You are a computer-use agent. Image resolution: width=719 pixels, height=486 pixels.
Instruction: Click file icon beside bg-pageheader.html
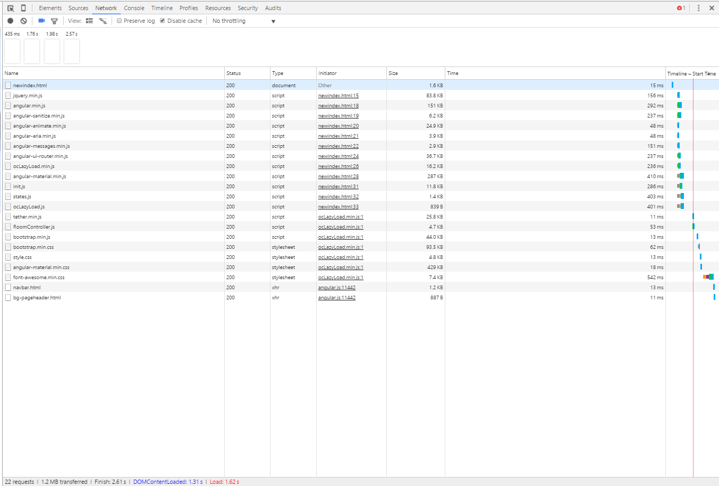pos(8,297)
